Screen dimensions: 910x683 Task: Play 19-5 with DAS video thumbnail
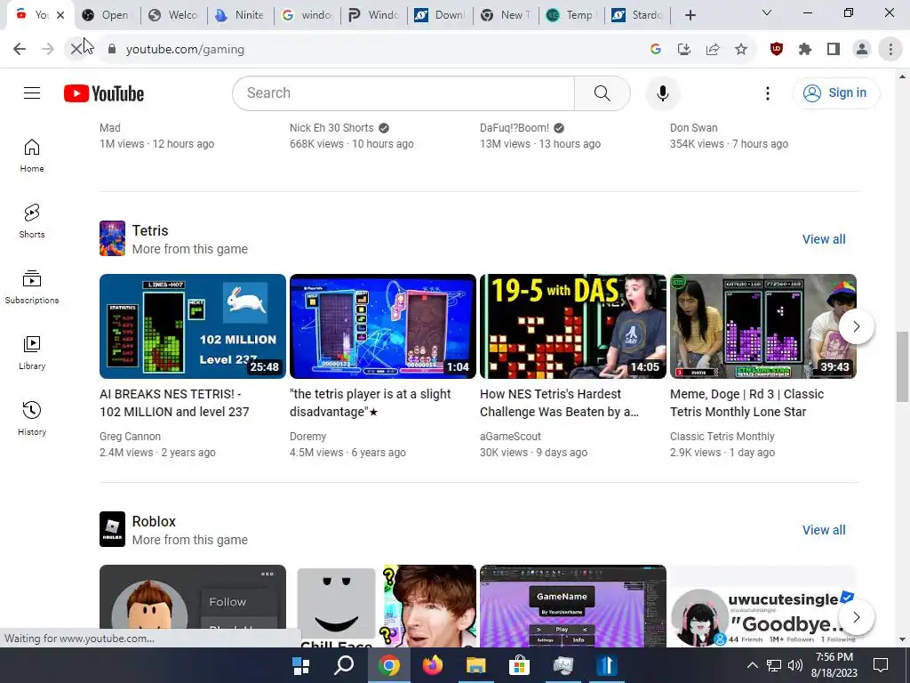573,326
